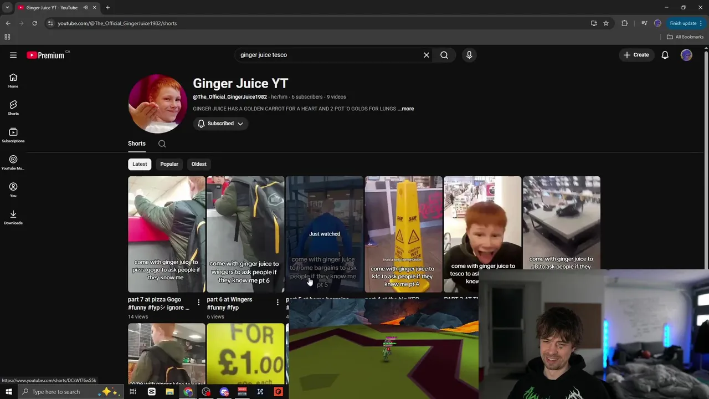
Task: Open a new browser tab
Action: click(107, 8)
